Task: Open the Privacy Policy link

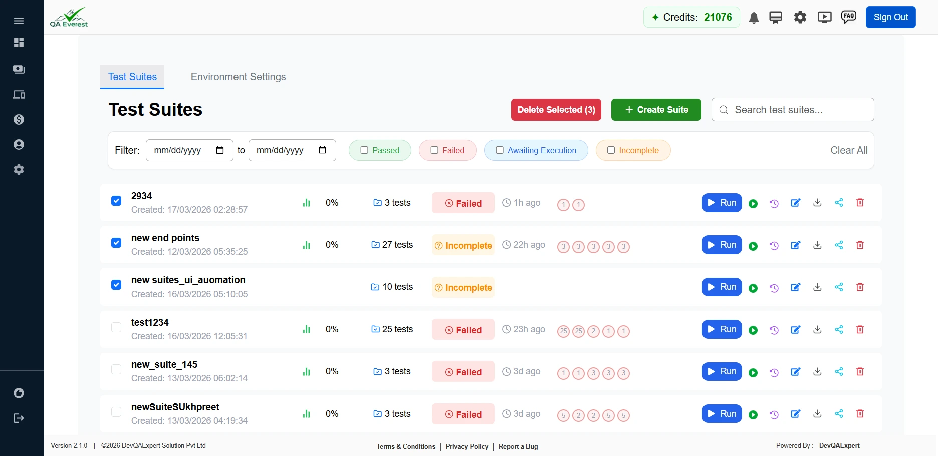Action: click(467, 446)
